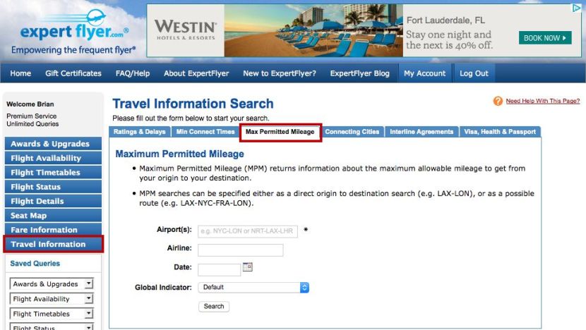The image size is (586, 330).
Task: Focus the Airline text field
Action: point(240,250)
